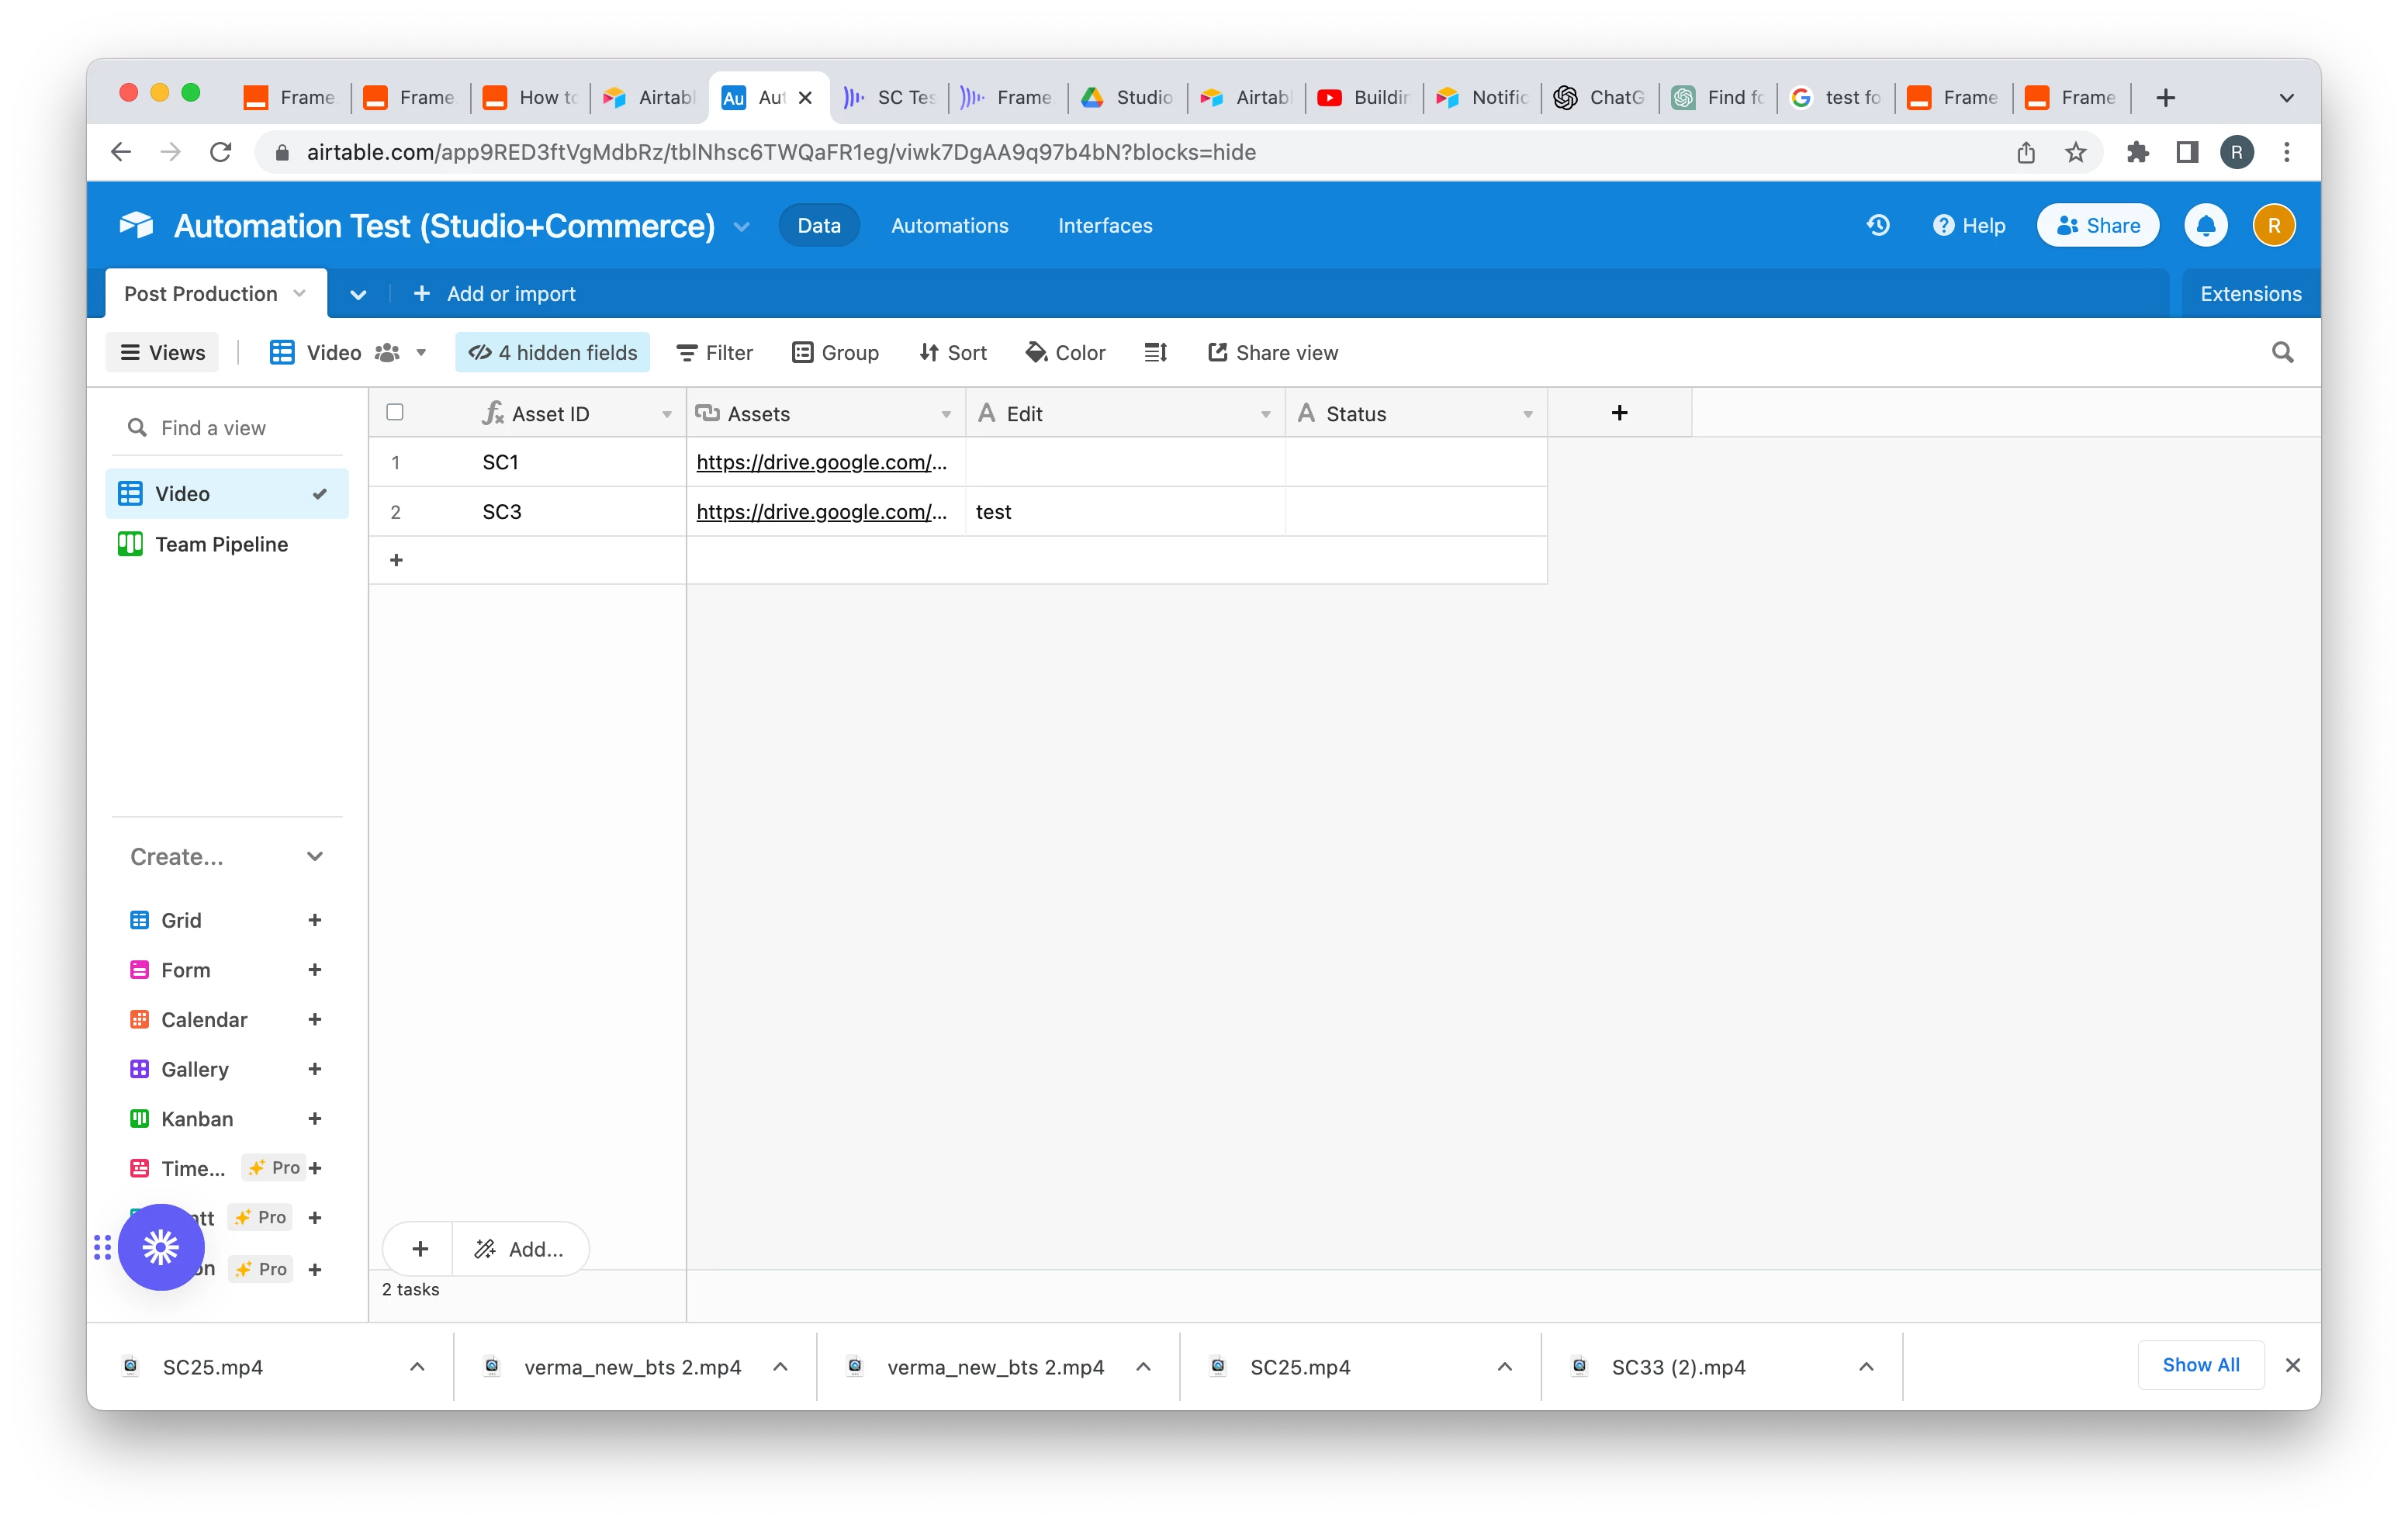
Task: Click the purple floating assistant icon
Action: (161, 1247)
